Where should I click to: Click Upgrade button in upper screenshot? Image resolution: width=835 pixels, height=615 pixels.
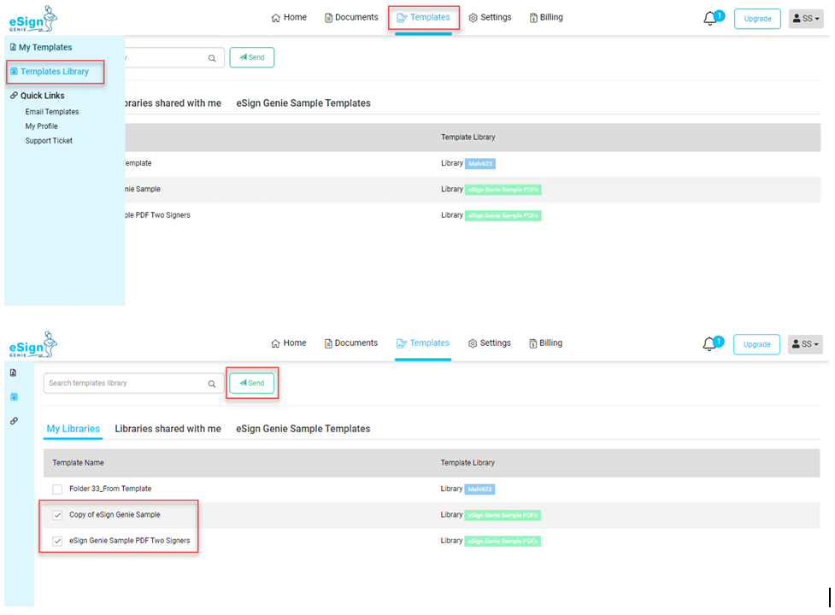pos(757,19)
